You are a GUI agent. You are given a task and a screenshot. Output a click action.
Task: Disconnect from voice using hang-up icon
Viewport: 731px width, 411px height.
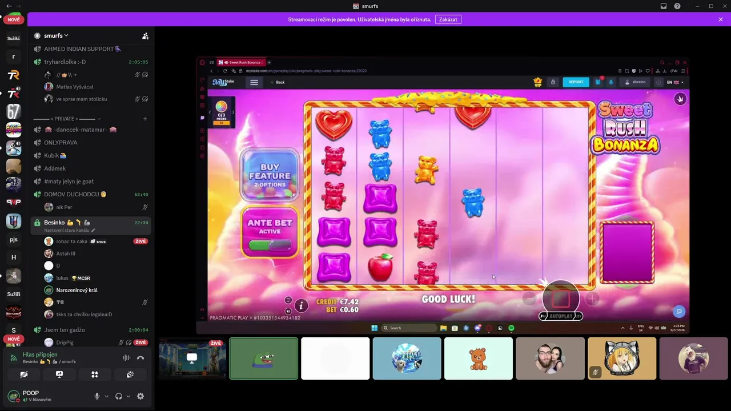pyautogui.click(x=140, y=358)
